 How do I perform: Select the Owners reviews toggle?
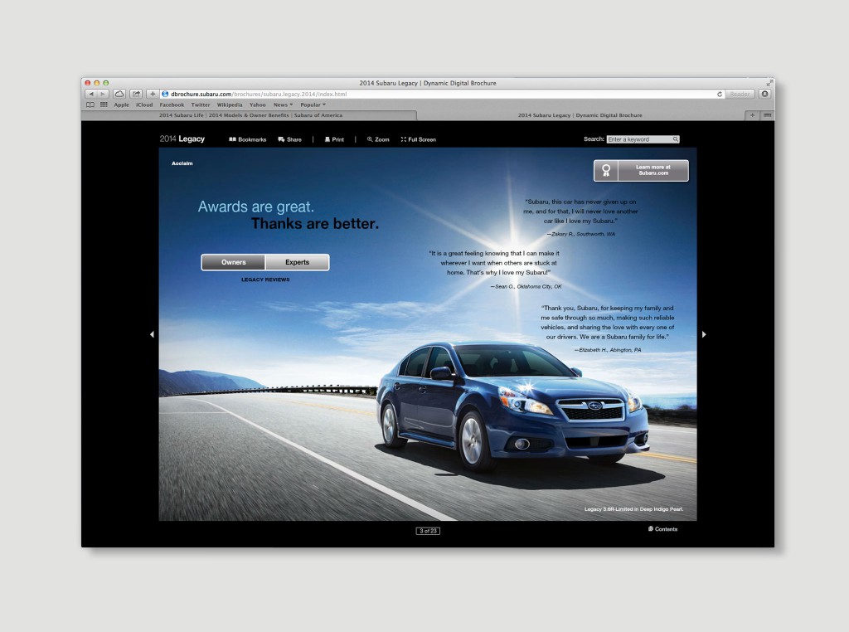click(x=233, y=262)
